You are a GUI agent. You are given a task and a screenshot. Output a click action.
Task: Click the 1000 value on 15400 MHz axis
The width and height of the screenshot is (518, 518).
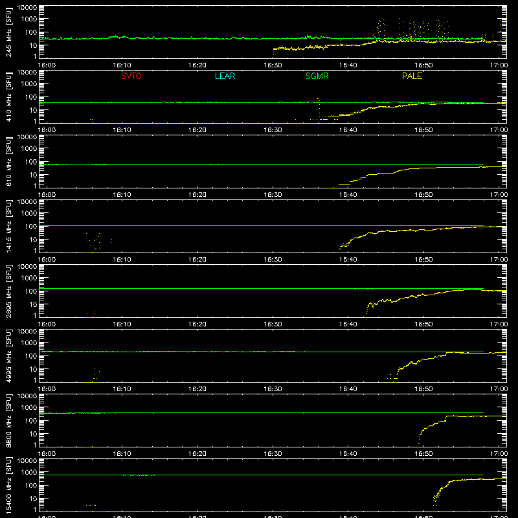[x=29, y=473]
